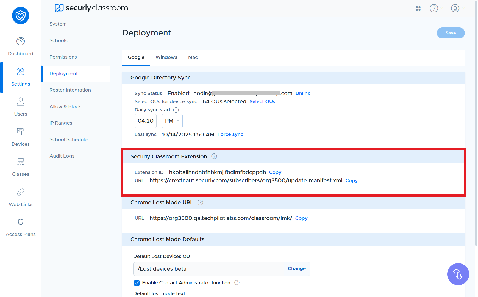
Task: Open the Users person icon
Action: coord(21,101)
